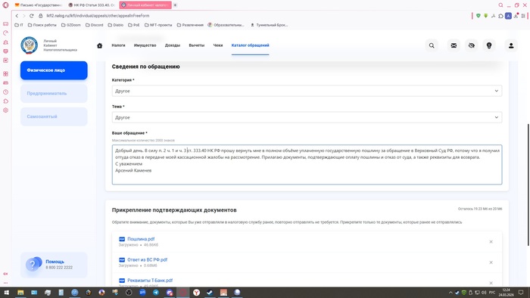Open the Поиск работы bookmarks folder
The image size is (530, 298).
(42, 25)
